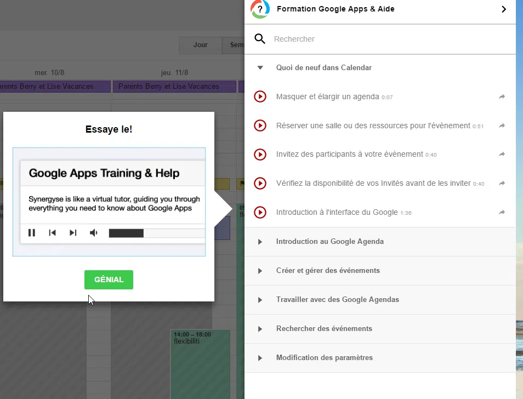Click the jeu. 11/8 day header
523x399 pixels.
(x=174, y=73)
